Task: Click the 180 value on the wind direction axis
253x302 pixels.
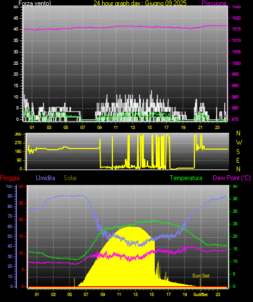Action: [18, 152]
